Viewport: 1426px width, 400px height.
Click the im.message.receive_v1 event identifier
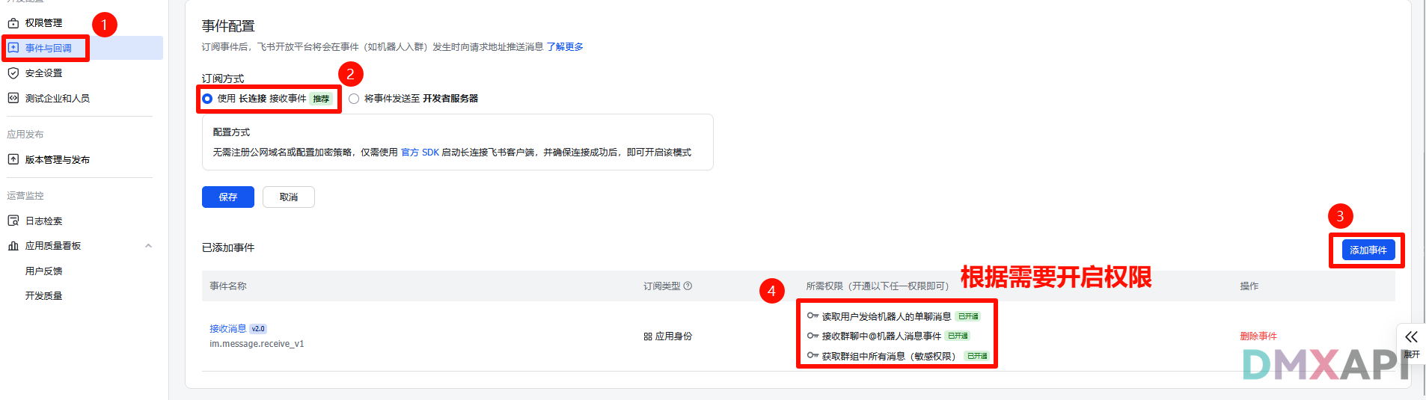point(257,344)
